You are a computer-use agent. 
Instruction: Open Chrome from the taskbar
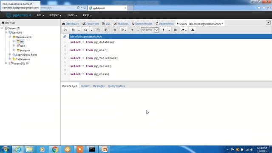[x=55, y=149]
